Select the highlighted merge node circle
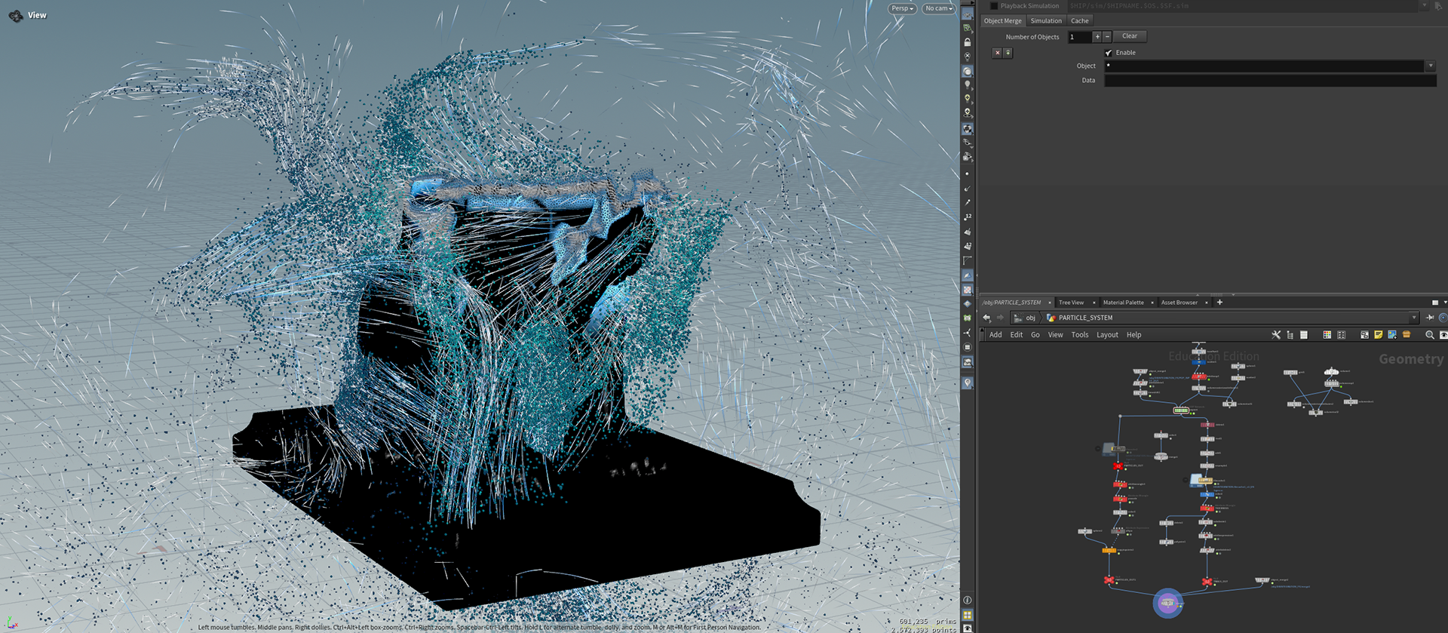 point(1167,604)
